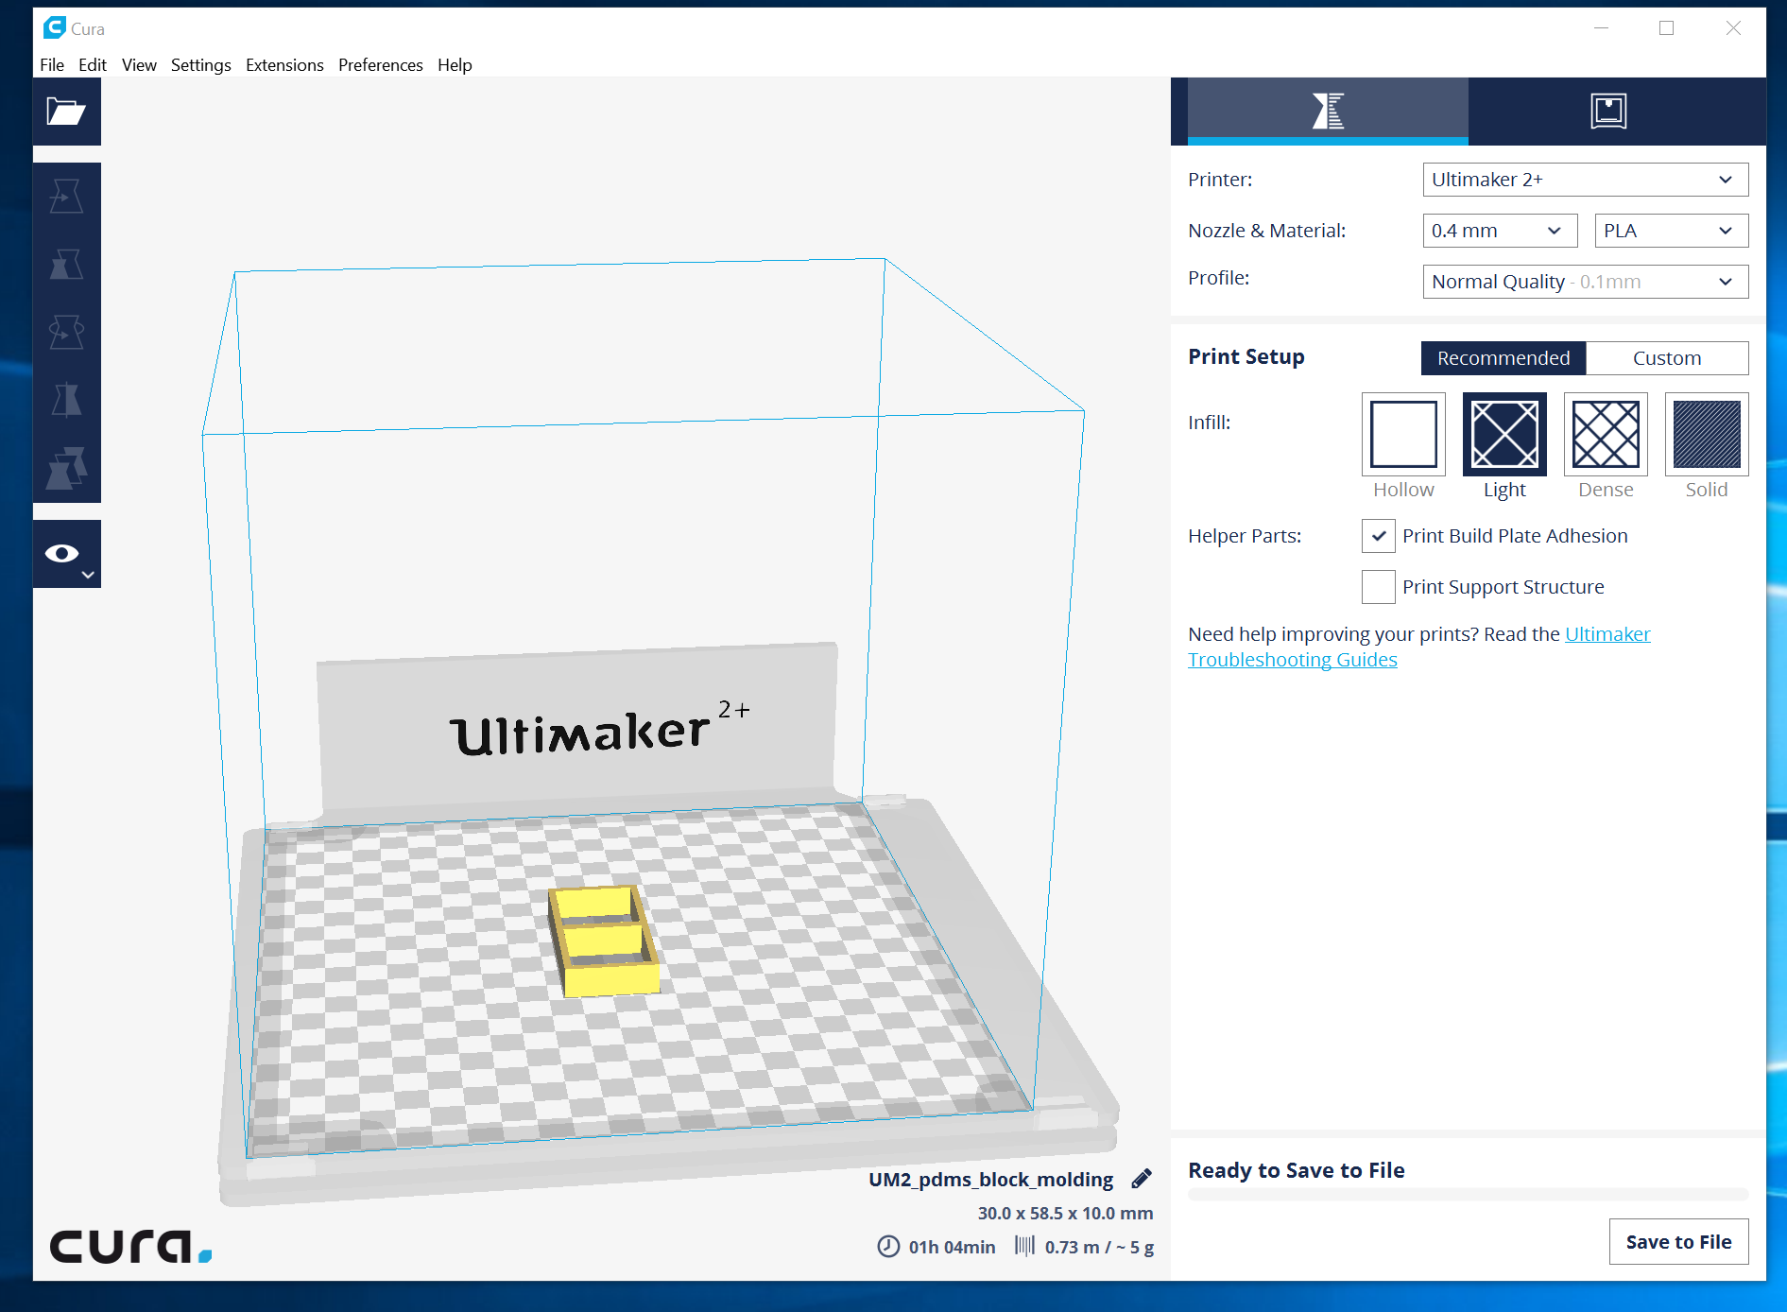Viewport: 1787px width, 1312px height.
Task: Click the print time clock icon
Action: [x=888, y=1247]
